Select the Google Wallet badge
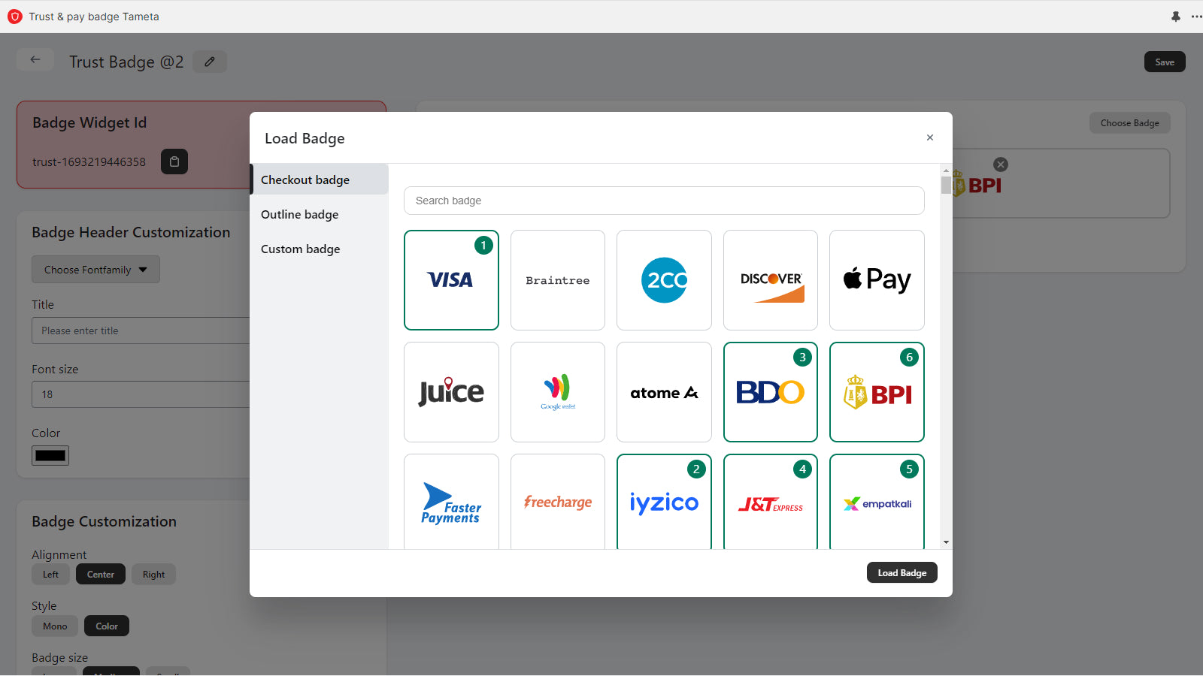The height and width of the screenshot is (676, 1203). point(557,391)
